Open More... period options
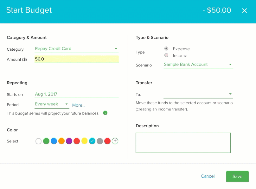 (x=79, y=105)
